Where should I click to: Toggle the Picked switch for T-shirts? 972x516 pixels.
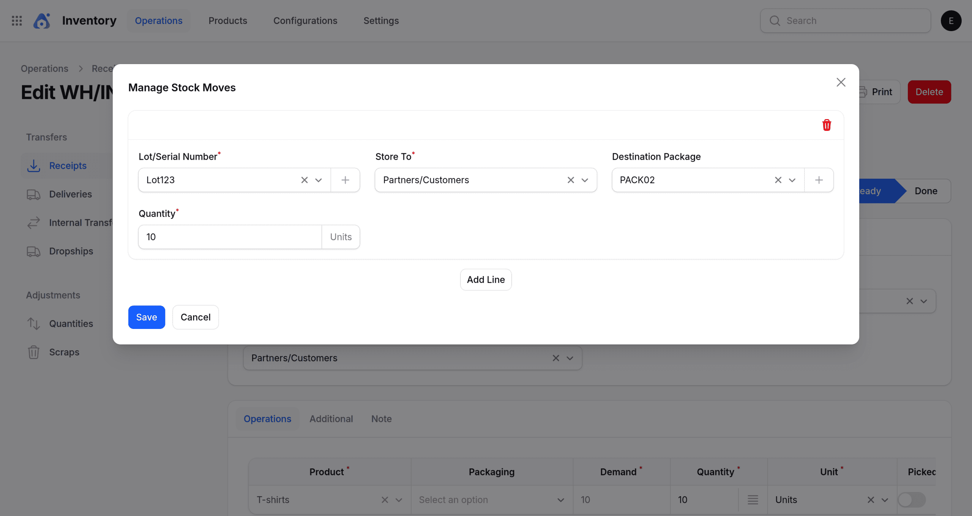click(x=911, y=500)
